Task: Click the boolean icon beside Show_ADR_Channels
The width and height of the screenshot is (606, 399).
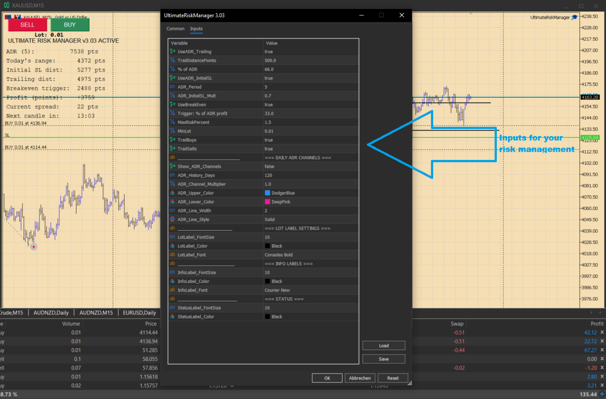Action: coord(172,167)
